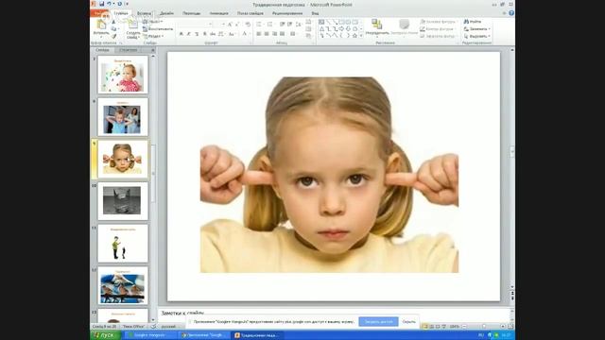Viewport: 605px width, 340px height.
Task: Toggle align text left
Action: (259, 34)
